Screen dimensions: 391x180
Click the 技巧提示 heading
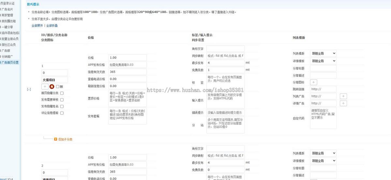tap(33, 4)
